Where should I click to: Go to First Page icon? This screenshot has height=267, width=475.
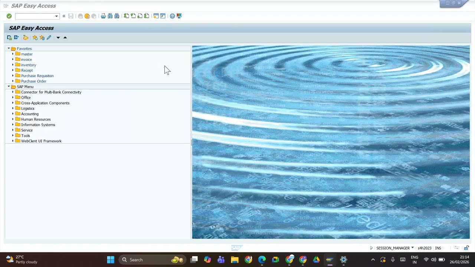tap(127, 16)
